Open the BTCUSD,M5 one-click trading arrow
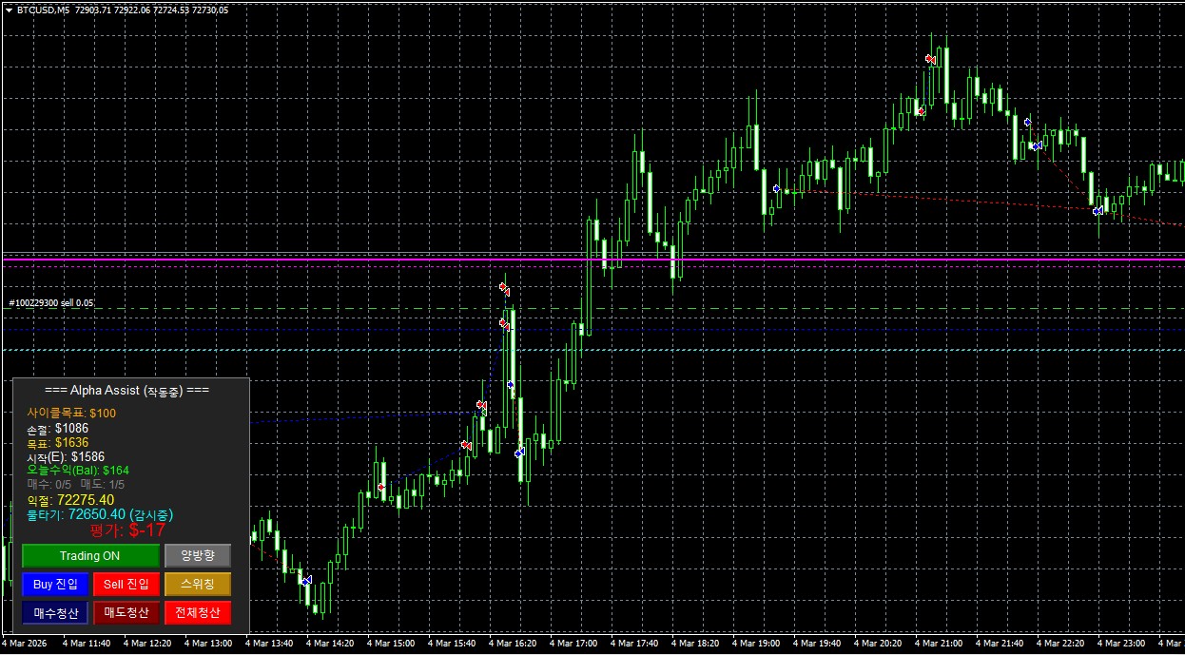 pyautogui.click(x=9, y=10)
